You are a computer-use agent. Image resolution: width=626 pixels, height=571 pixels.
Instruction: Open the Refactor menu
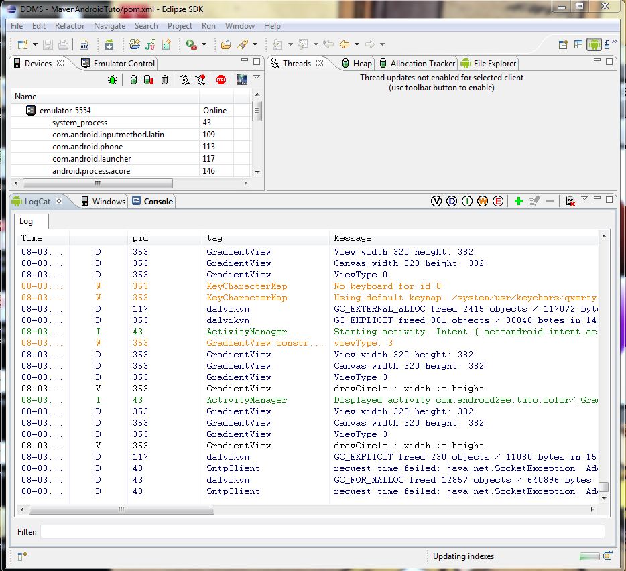click(x=70, y=26)
